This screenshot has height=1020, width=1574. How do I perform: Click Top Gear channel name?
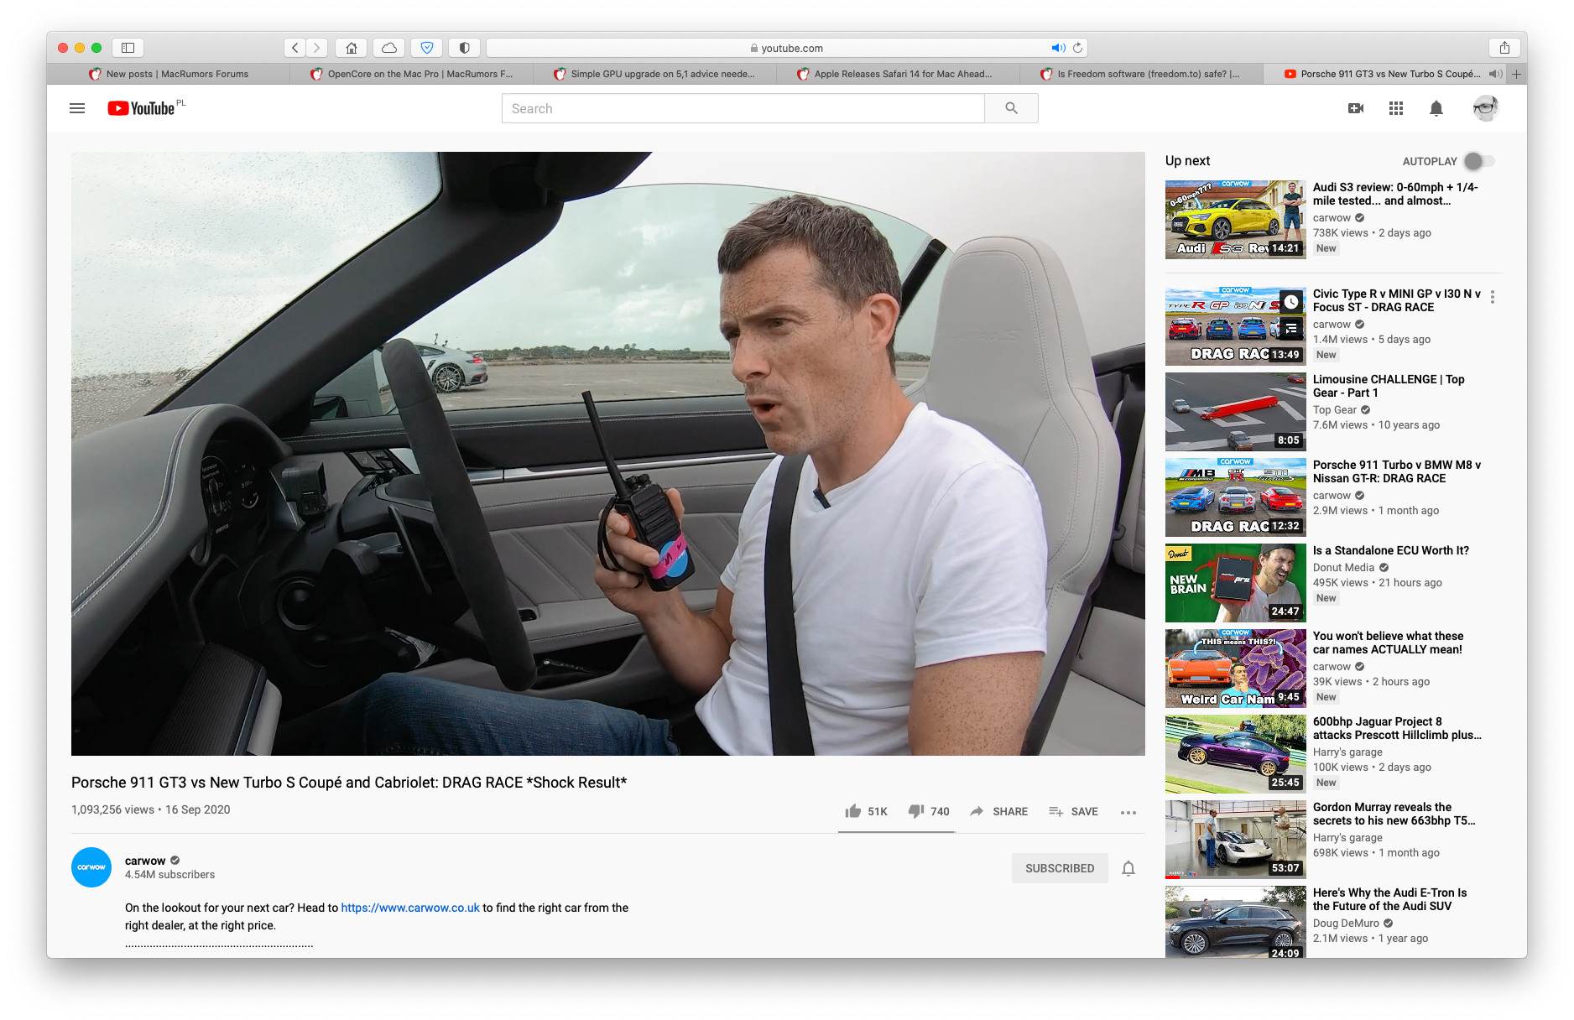pyautogui.click(x=1335, y=410)
